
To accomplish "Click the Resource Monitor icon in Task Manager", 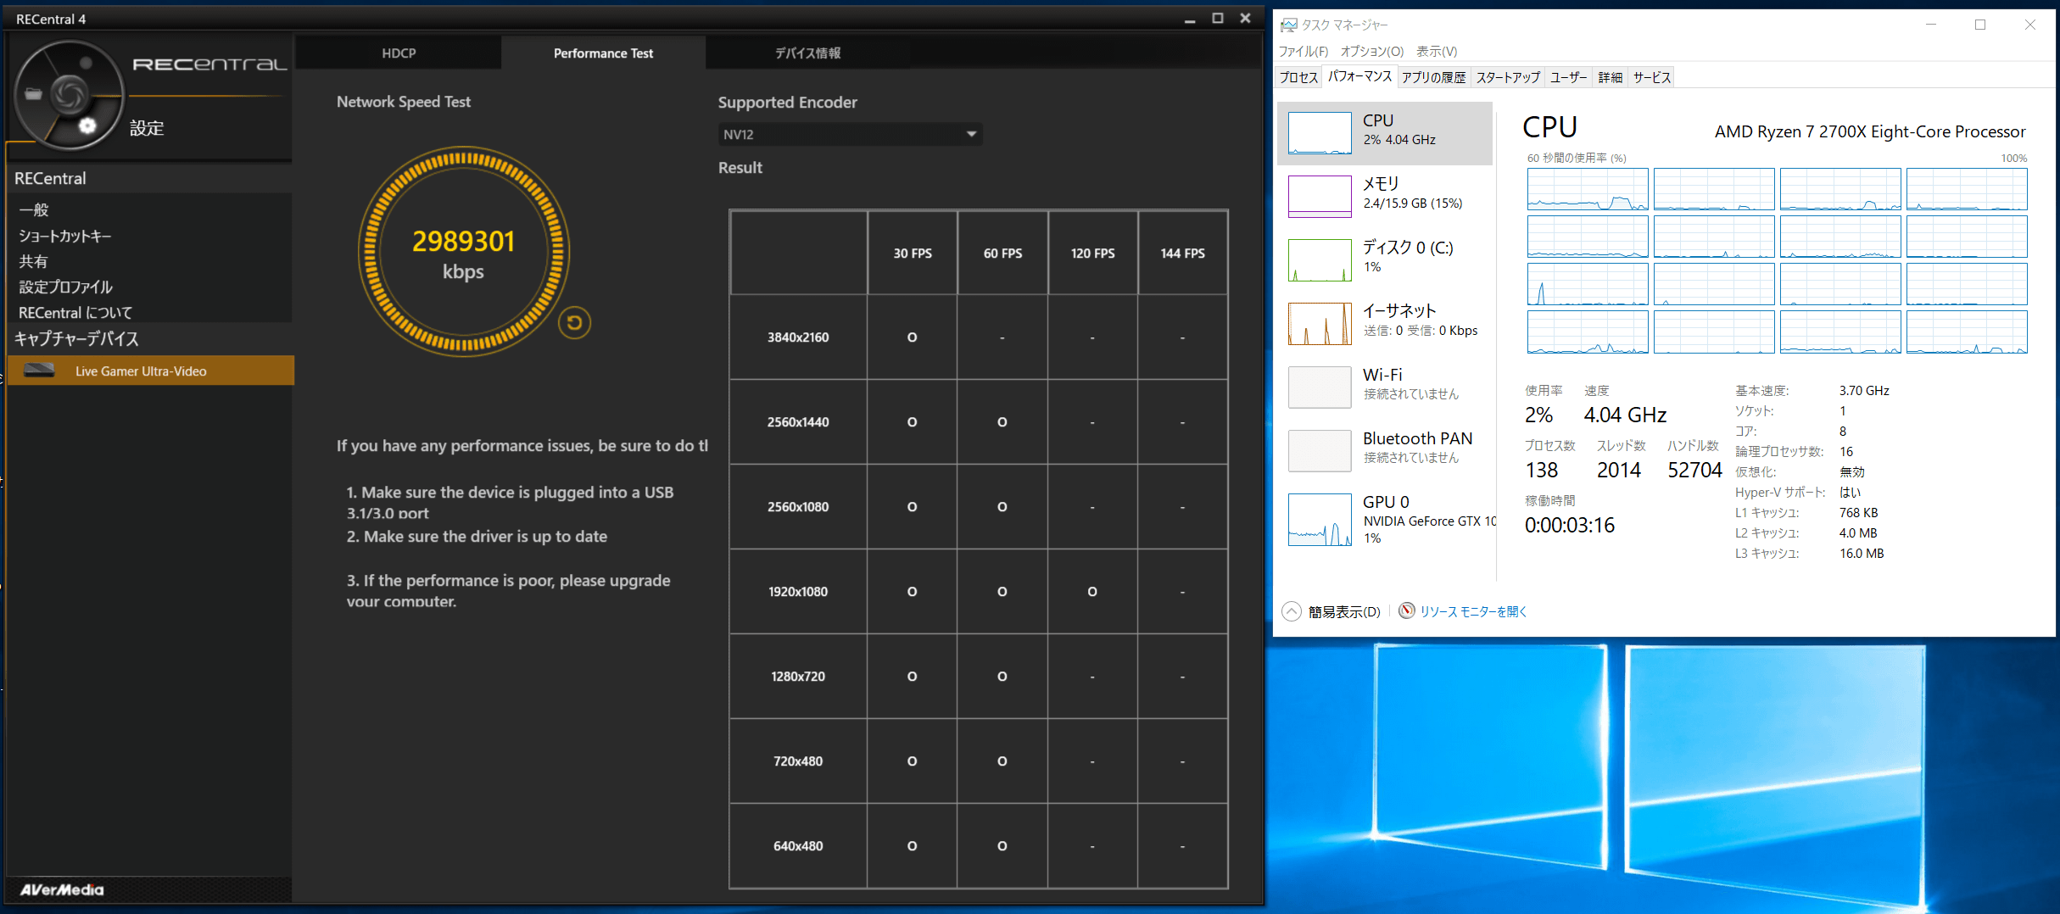I will tap(1406, 610).
